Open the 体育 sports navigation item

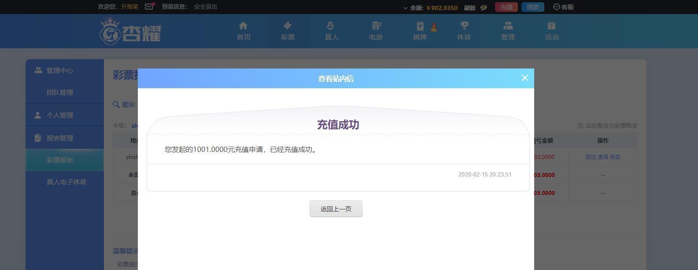click(x=464, y=31)
